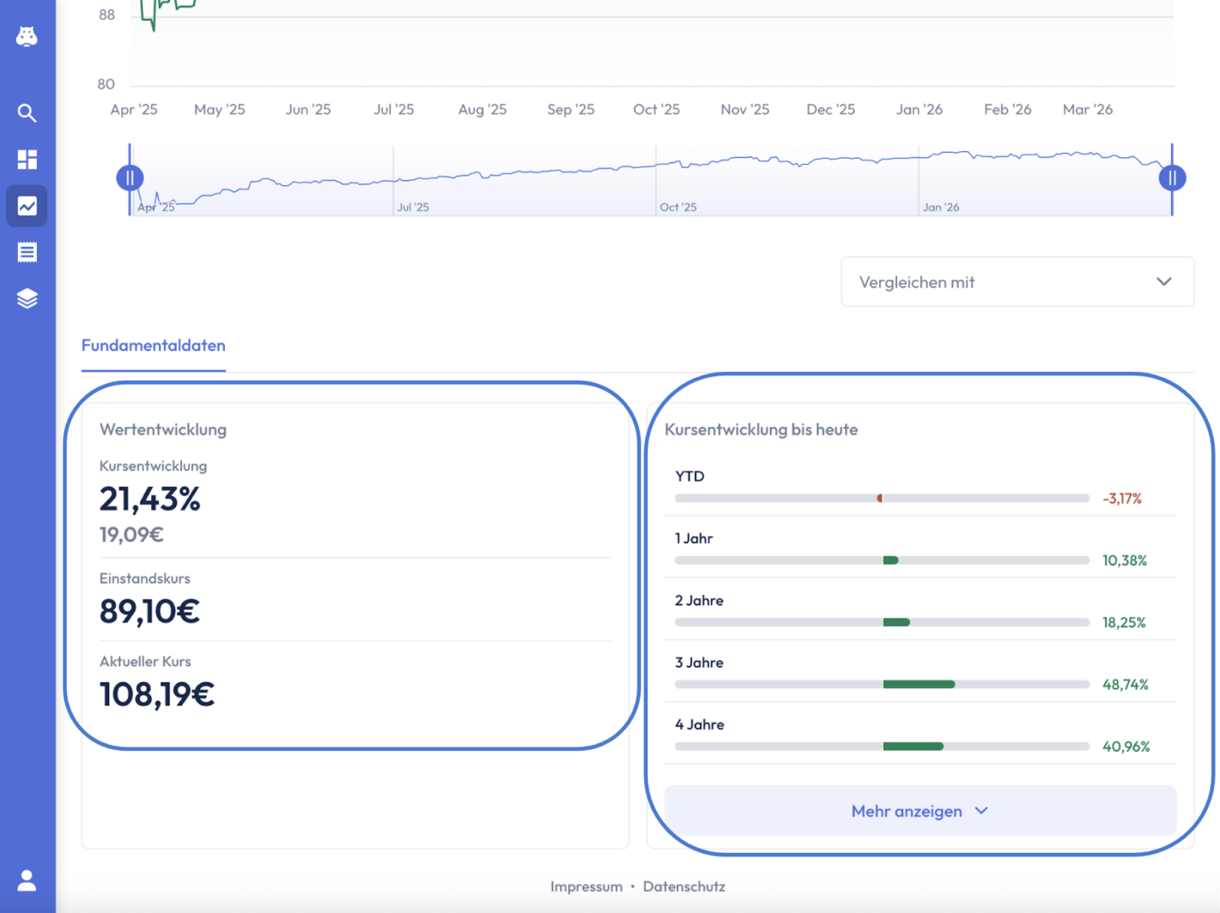The image size is (1220, 913).
Task: Open search via the magnifier icon
Action: (x=27, y=113)
